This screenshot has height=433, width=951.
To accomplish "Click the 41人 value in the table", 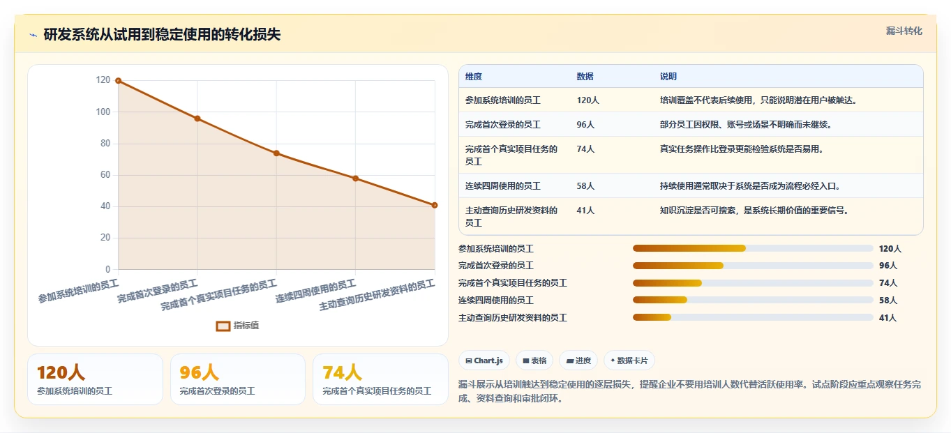I will [x=586, y=211].
